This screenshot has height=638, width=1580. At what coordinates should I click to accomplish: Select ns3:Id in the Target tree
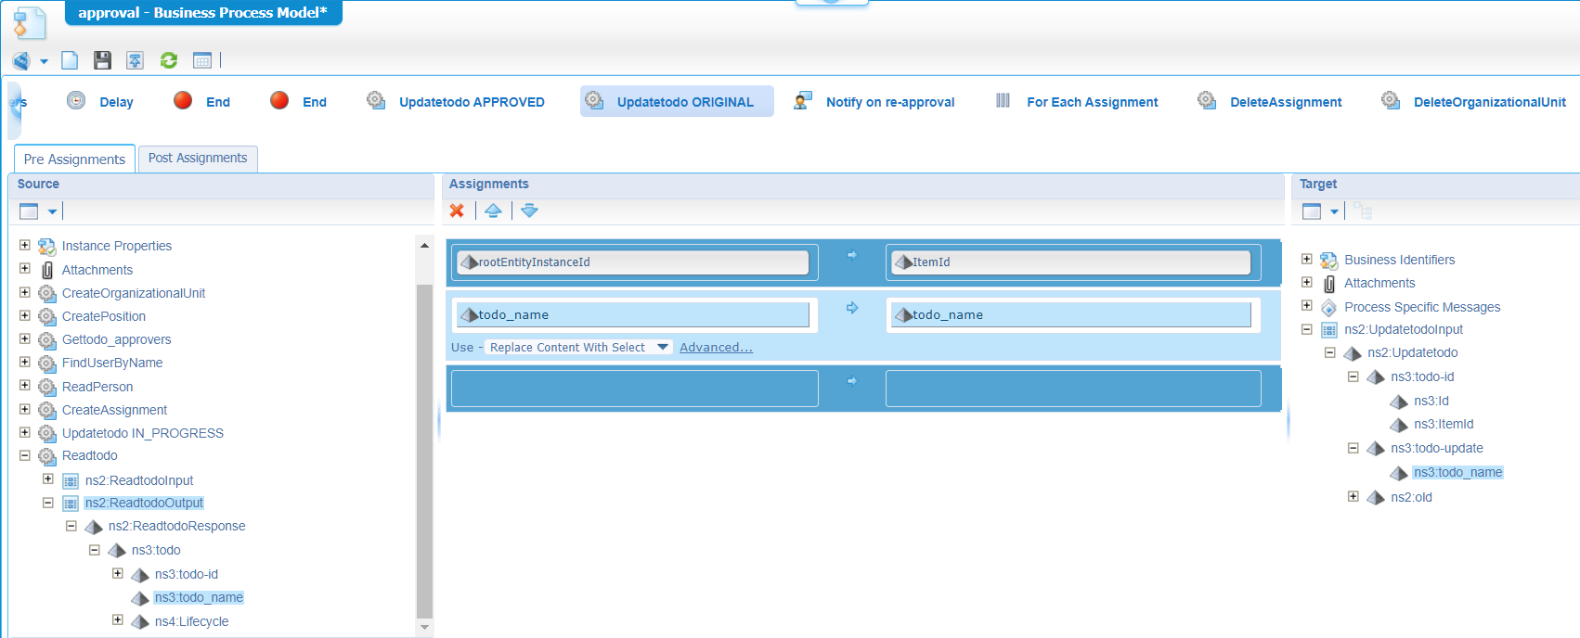(x=1431, y=401)
